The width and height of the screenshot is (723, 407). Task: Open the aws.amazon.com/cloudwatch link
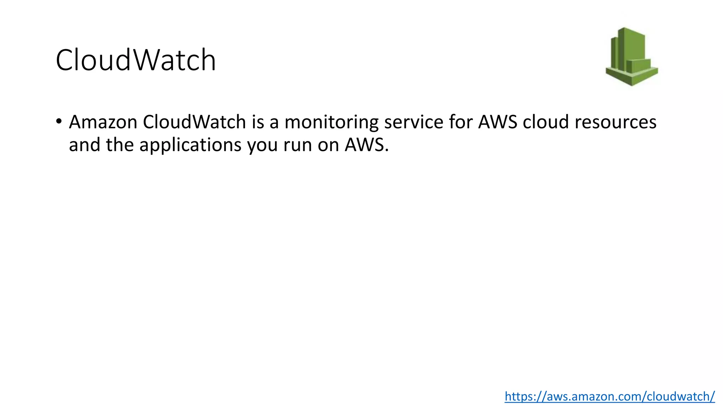click(610, 396)
